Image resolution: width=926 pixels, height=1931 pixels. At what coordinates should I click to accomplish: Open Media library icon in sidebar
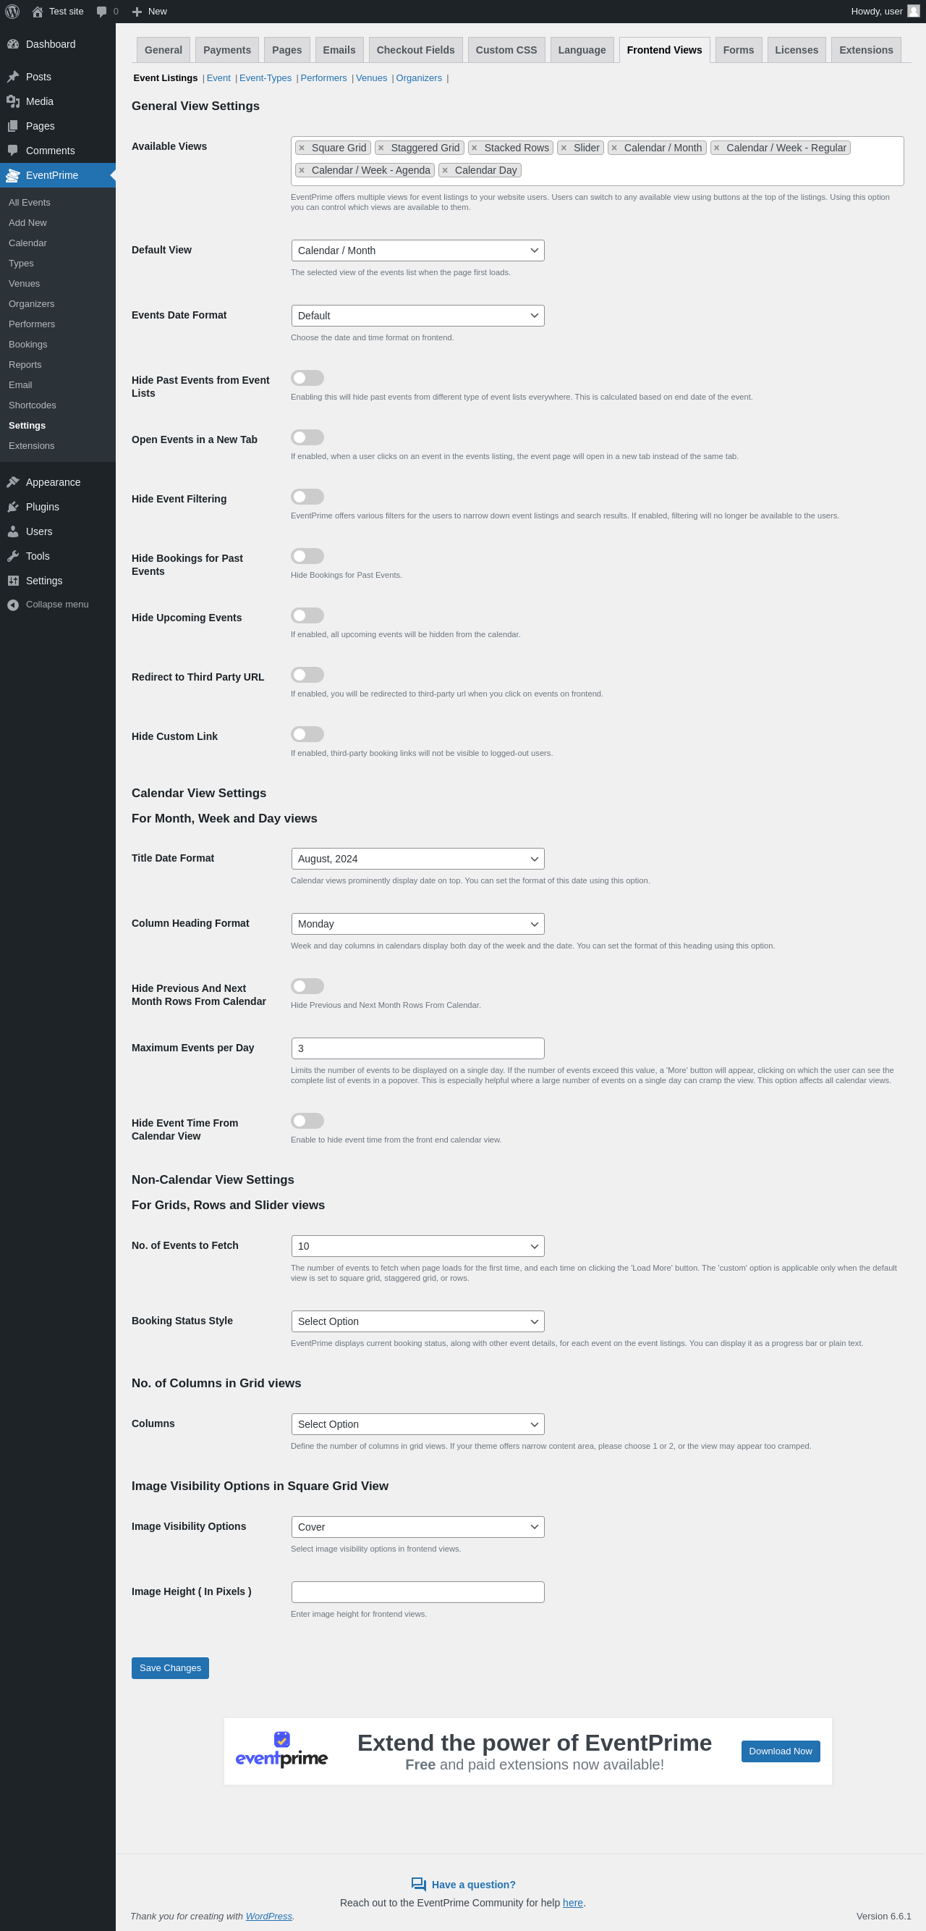click(x=13, y=101)
